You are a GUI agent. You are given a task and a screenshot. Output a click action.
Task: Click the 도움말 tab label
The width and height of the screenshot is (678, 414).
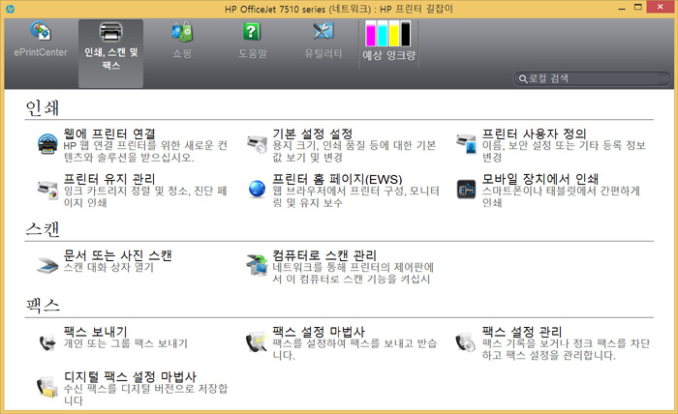(x=253, y=53)
